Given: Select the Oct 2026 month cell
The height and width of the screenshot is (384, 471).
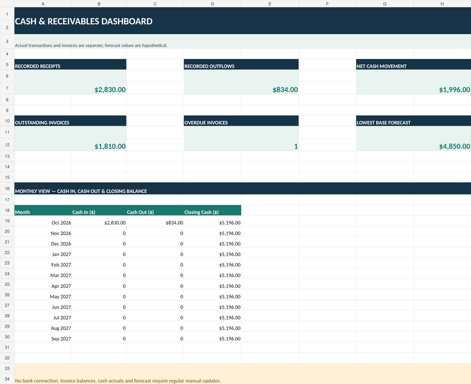Looking at the screenshot, I should (x=43, y=221).
